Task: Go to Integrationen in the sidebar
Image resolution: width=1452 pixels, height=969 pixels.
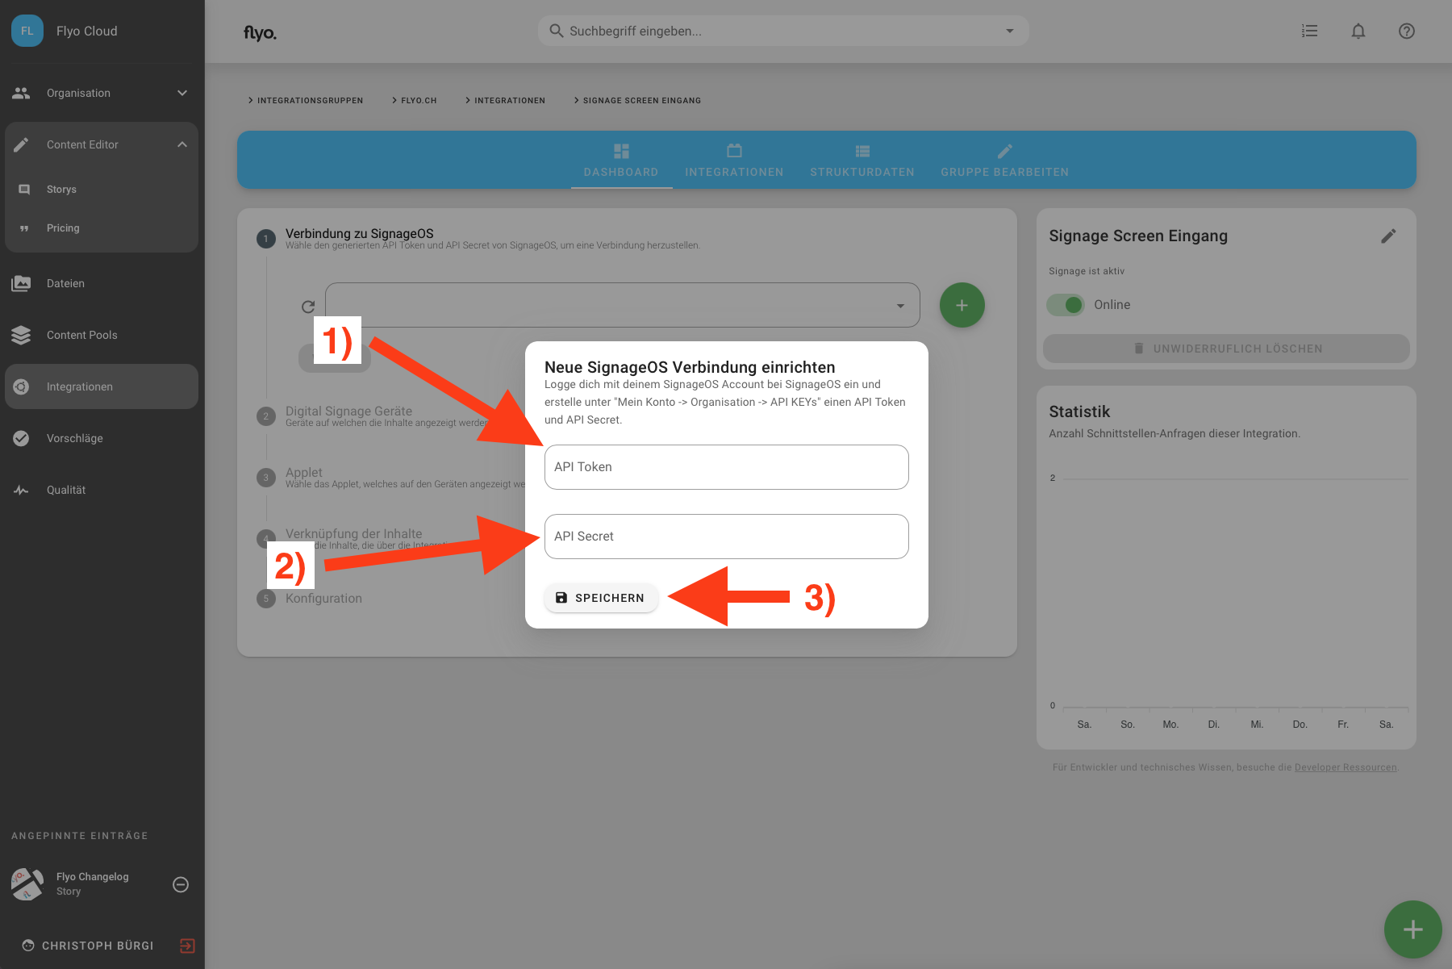Action: tap(102, 386)
